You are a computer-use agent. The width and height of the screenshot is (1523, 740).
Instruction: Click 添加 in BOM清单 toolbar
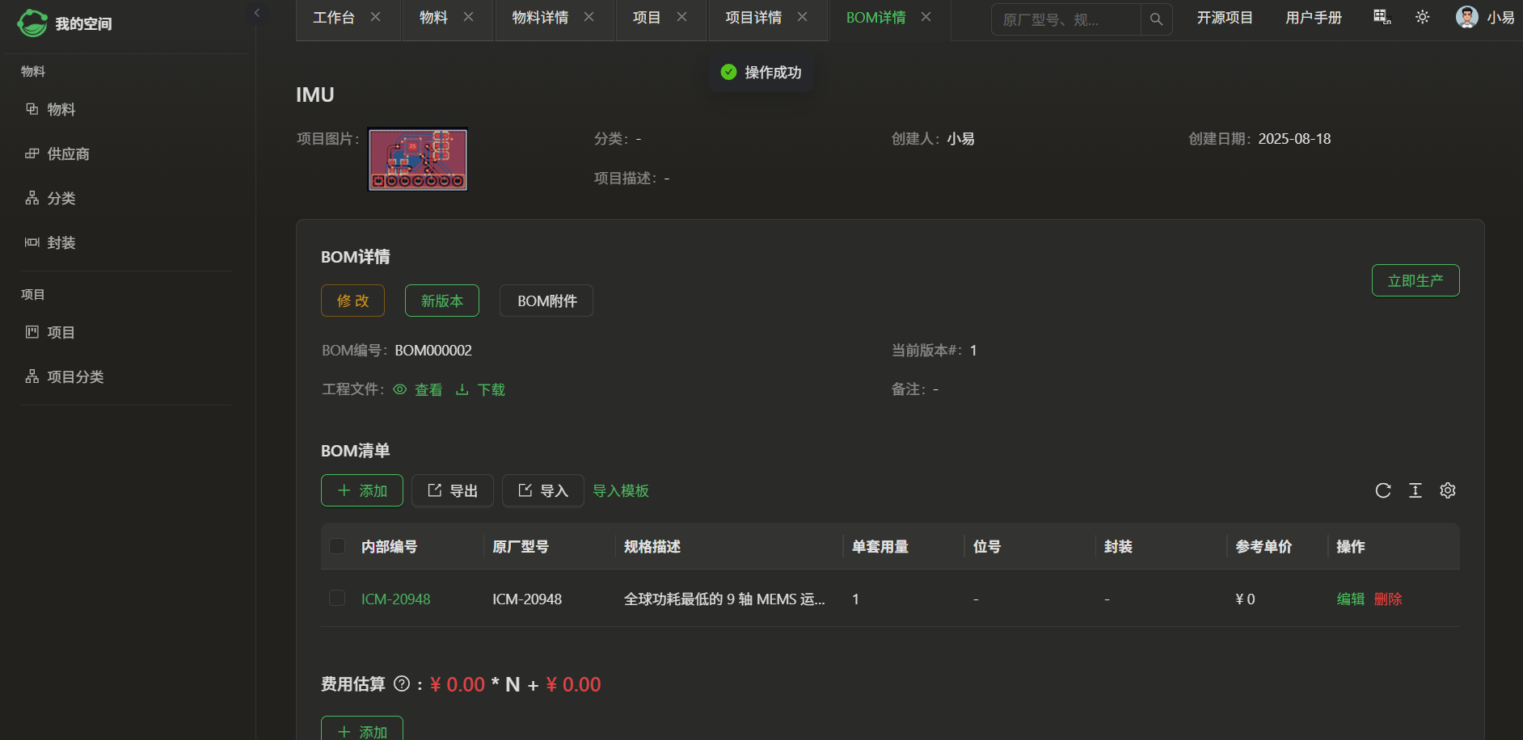tap(362, 490)
